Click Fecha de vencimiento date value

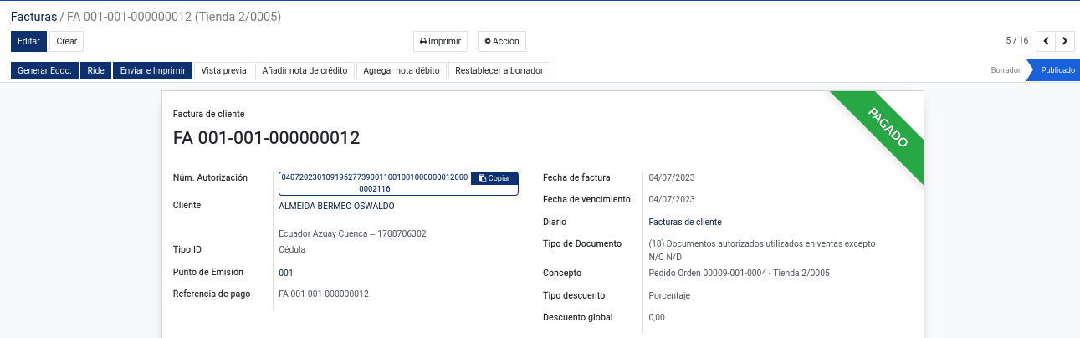(672, 199)
